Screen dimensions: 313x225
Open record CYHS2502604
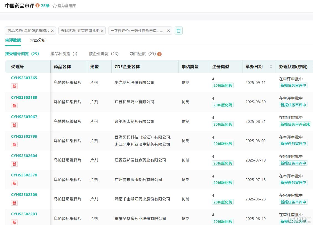point(24,156)
